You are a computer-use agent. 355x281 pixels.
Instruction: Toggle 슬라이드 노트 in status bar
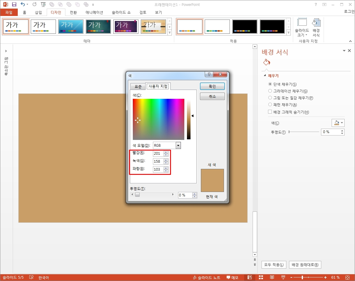[x=206, y=277]
